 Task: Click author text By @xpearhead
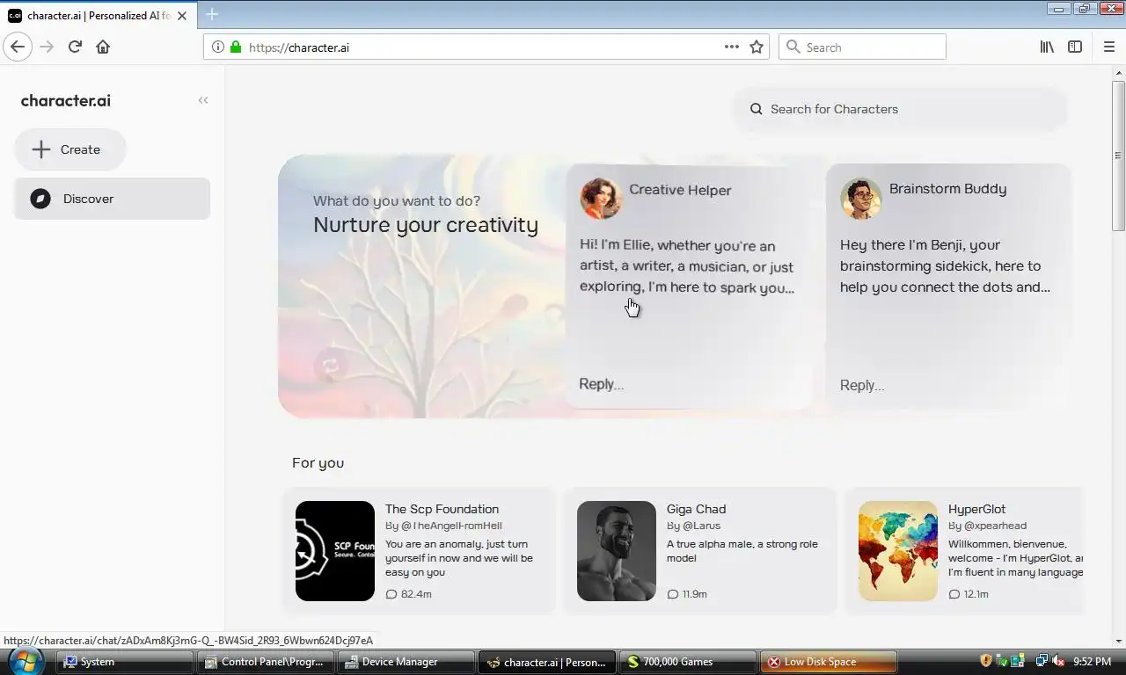point(987,526)
